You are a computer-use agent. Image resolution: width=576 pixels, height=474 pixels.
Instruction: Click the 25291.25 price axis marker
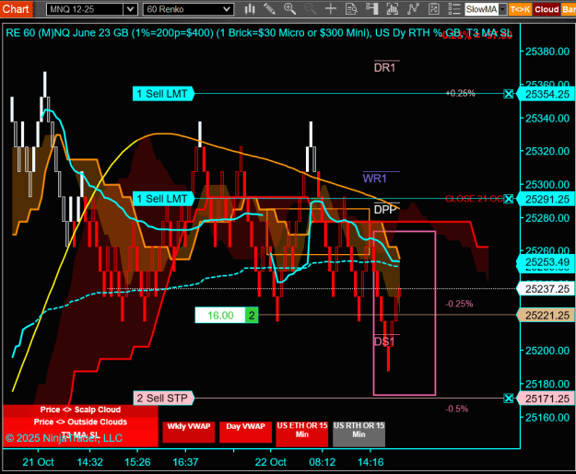547,200
